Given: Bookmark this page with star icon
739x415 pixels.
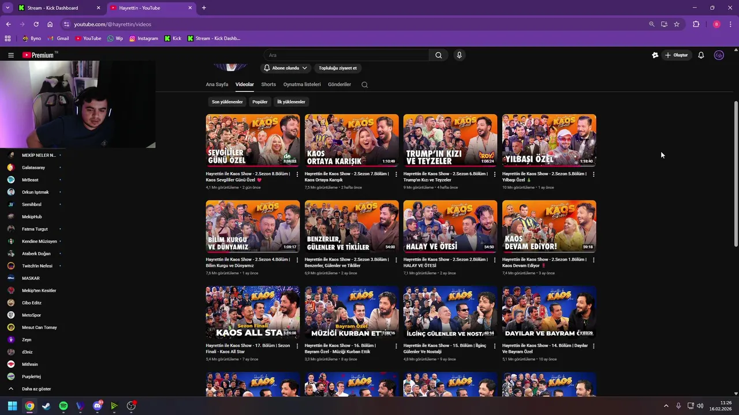Looking at the screenshot, I should point(677,24).
